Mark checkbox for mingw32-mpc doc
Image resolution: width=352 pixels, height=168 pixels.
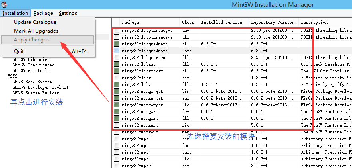click(117, 145)
